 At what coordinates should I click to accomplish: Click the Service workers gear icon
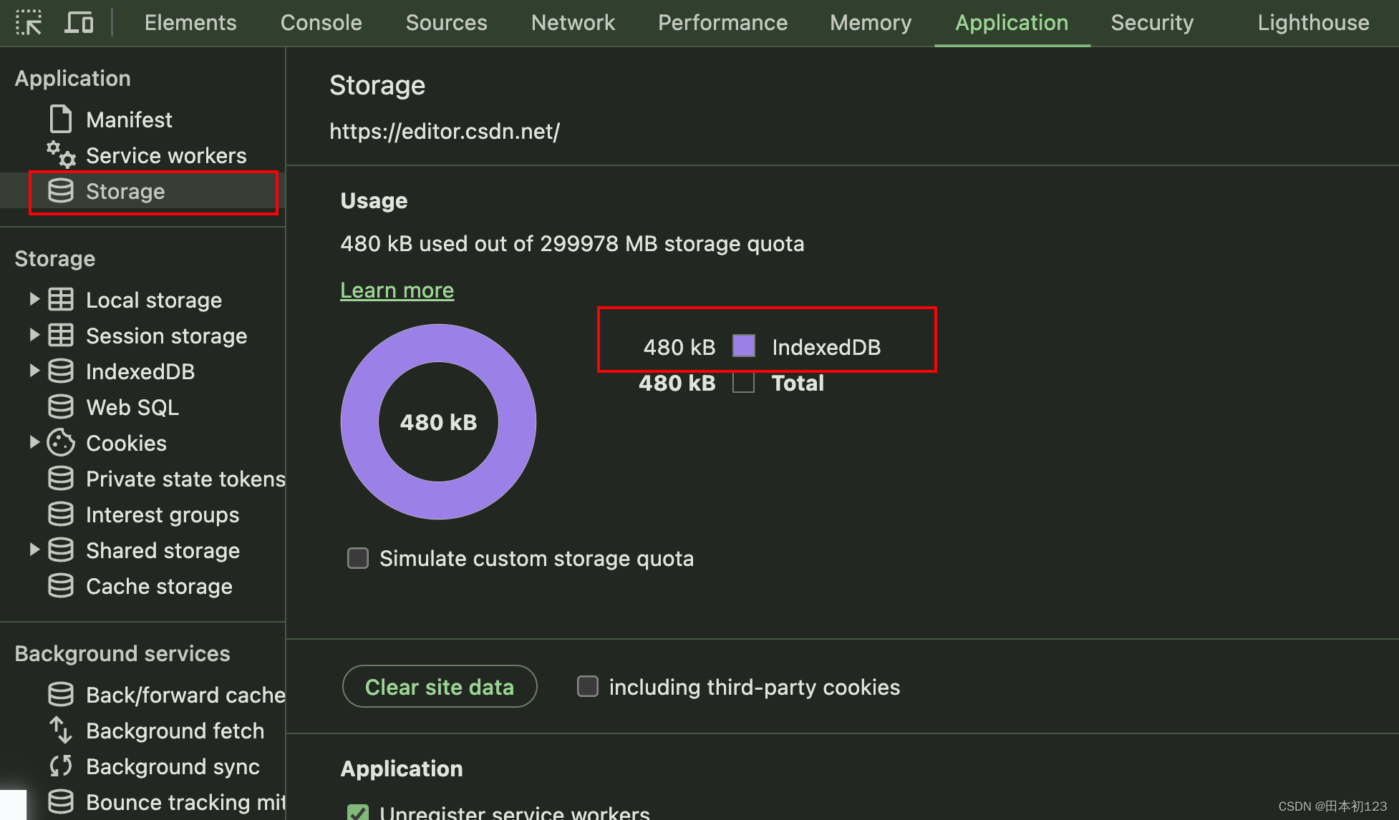61,155
